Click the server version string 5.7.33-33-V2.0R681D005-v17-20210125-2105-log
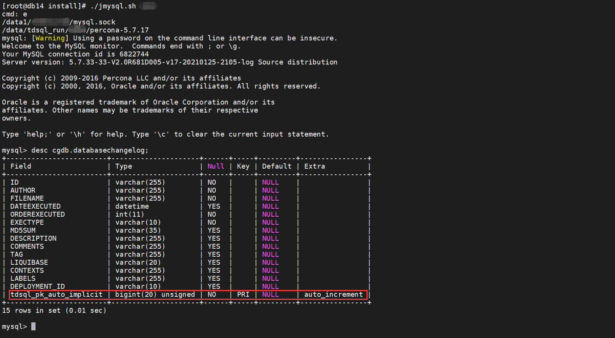This screenshot has height=338, width=615. 161,62
